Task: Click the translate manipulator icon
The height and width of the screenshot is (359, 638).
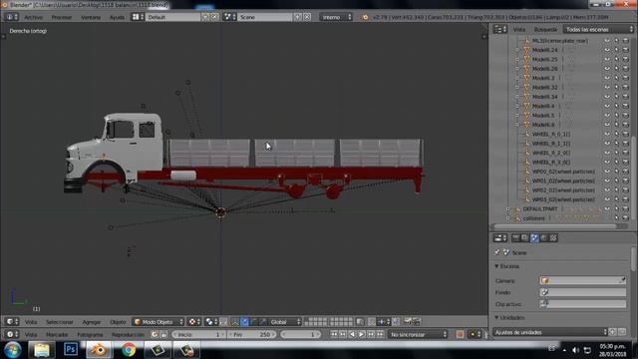Action: (x=244, y=322)
